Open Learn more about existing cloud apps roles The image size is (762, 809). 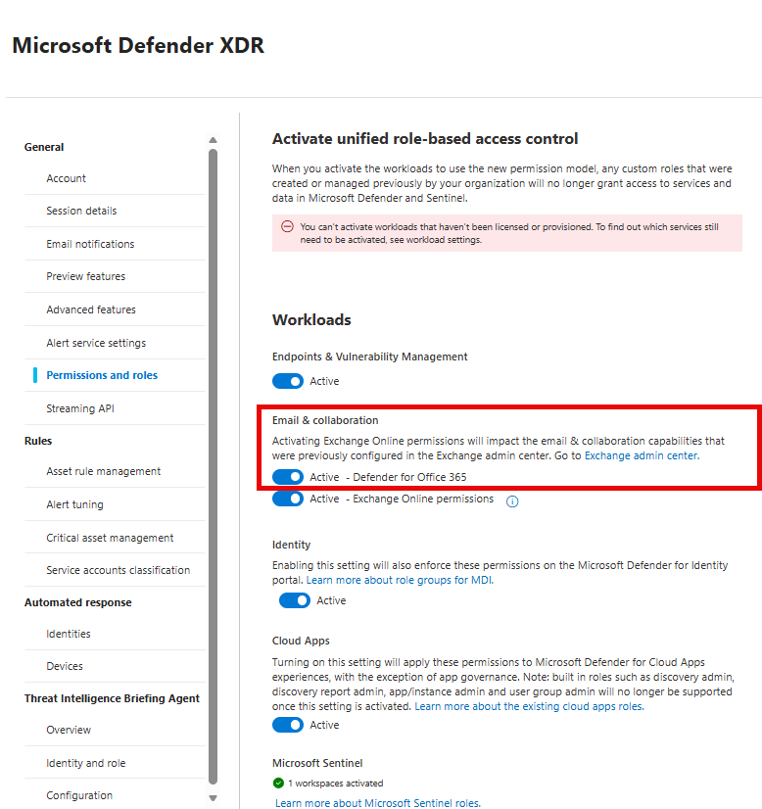529,706
